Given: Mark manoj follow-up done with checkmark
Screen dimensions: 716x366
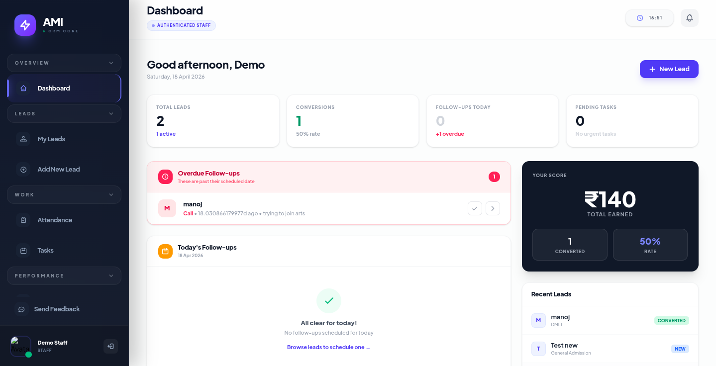Looking at the screenshot, I should (x=475, y=208).
